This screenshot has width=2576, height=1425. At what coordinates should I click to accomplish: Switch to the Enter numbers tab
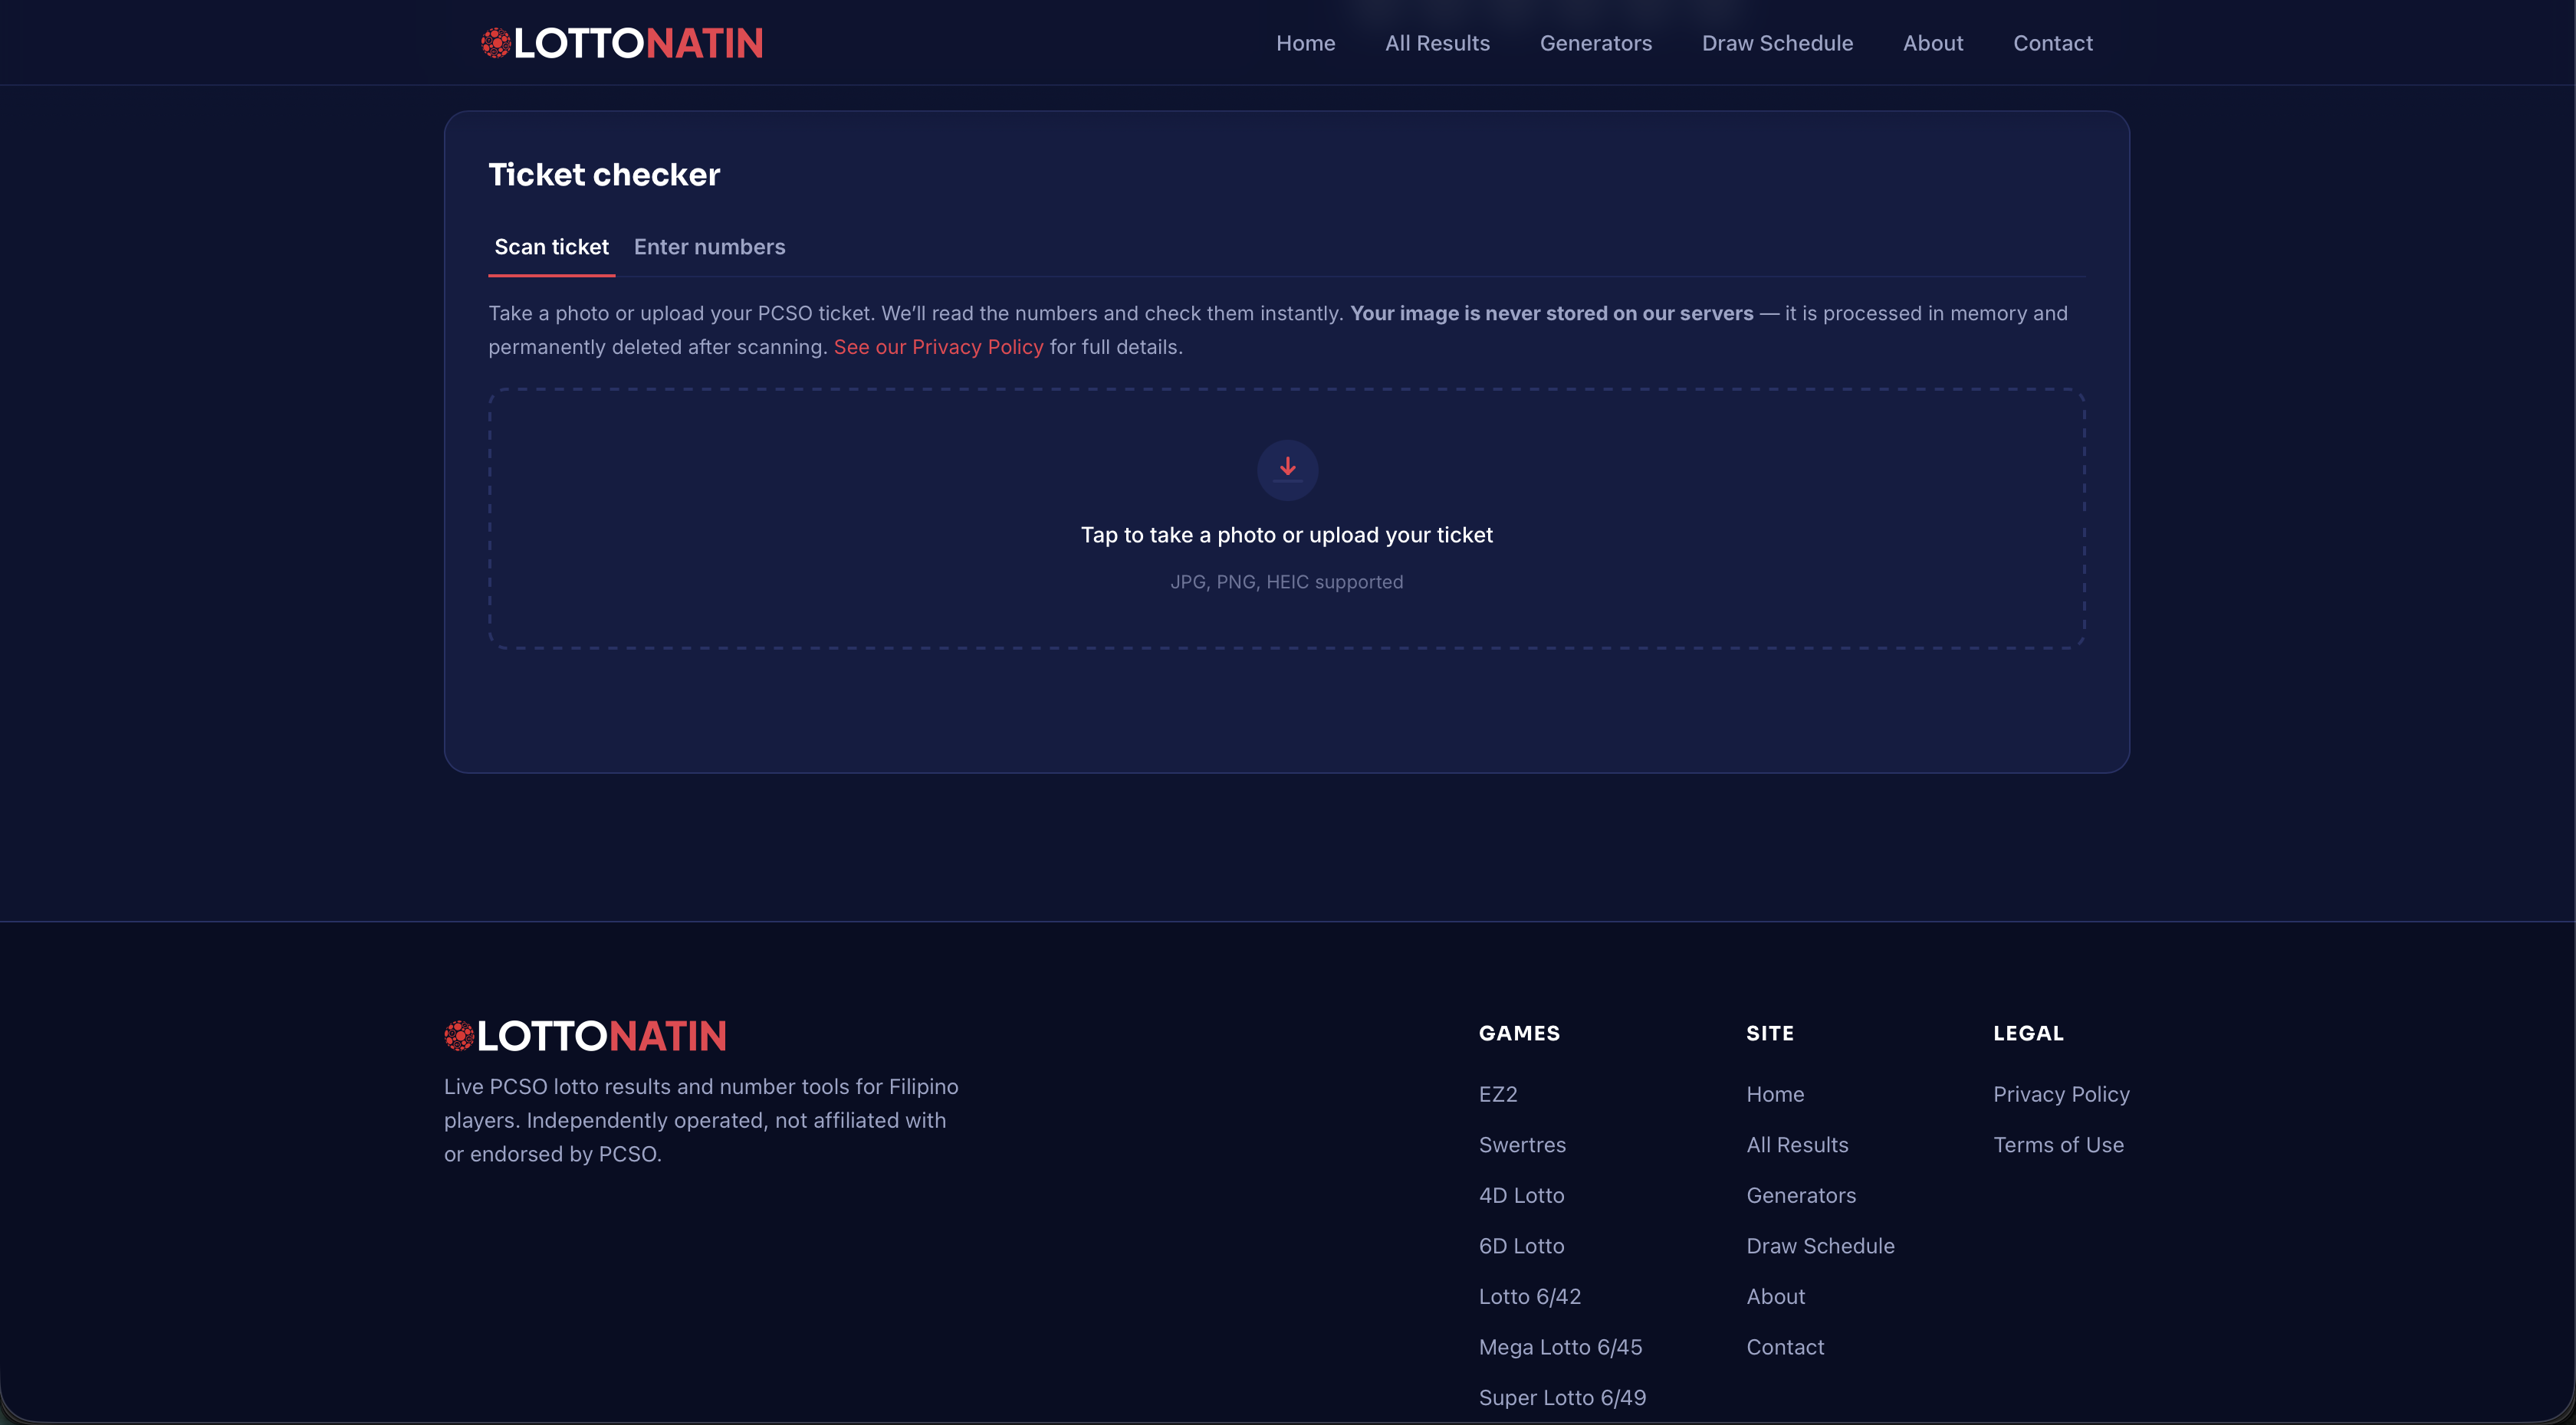coord(709,247)
